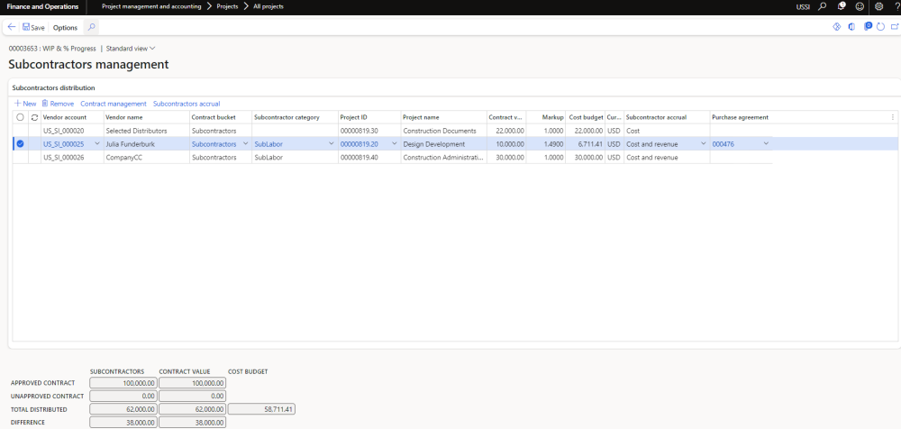Open Subcontractor accrual dropdown in selected row
The width and height of the screenshot is (901, 429).
click(x=703, y=144)
